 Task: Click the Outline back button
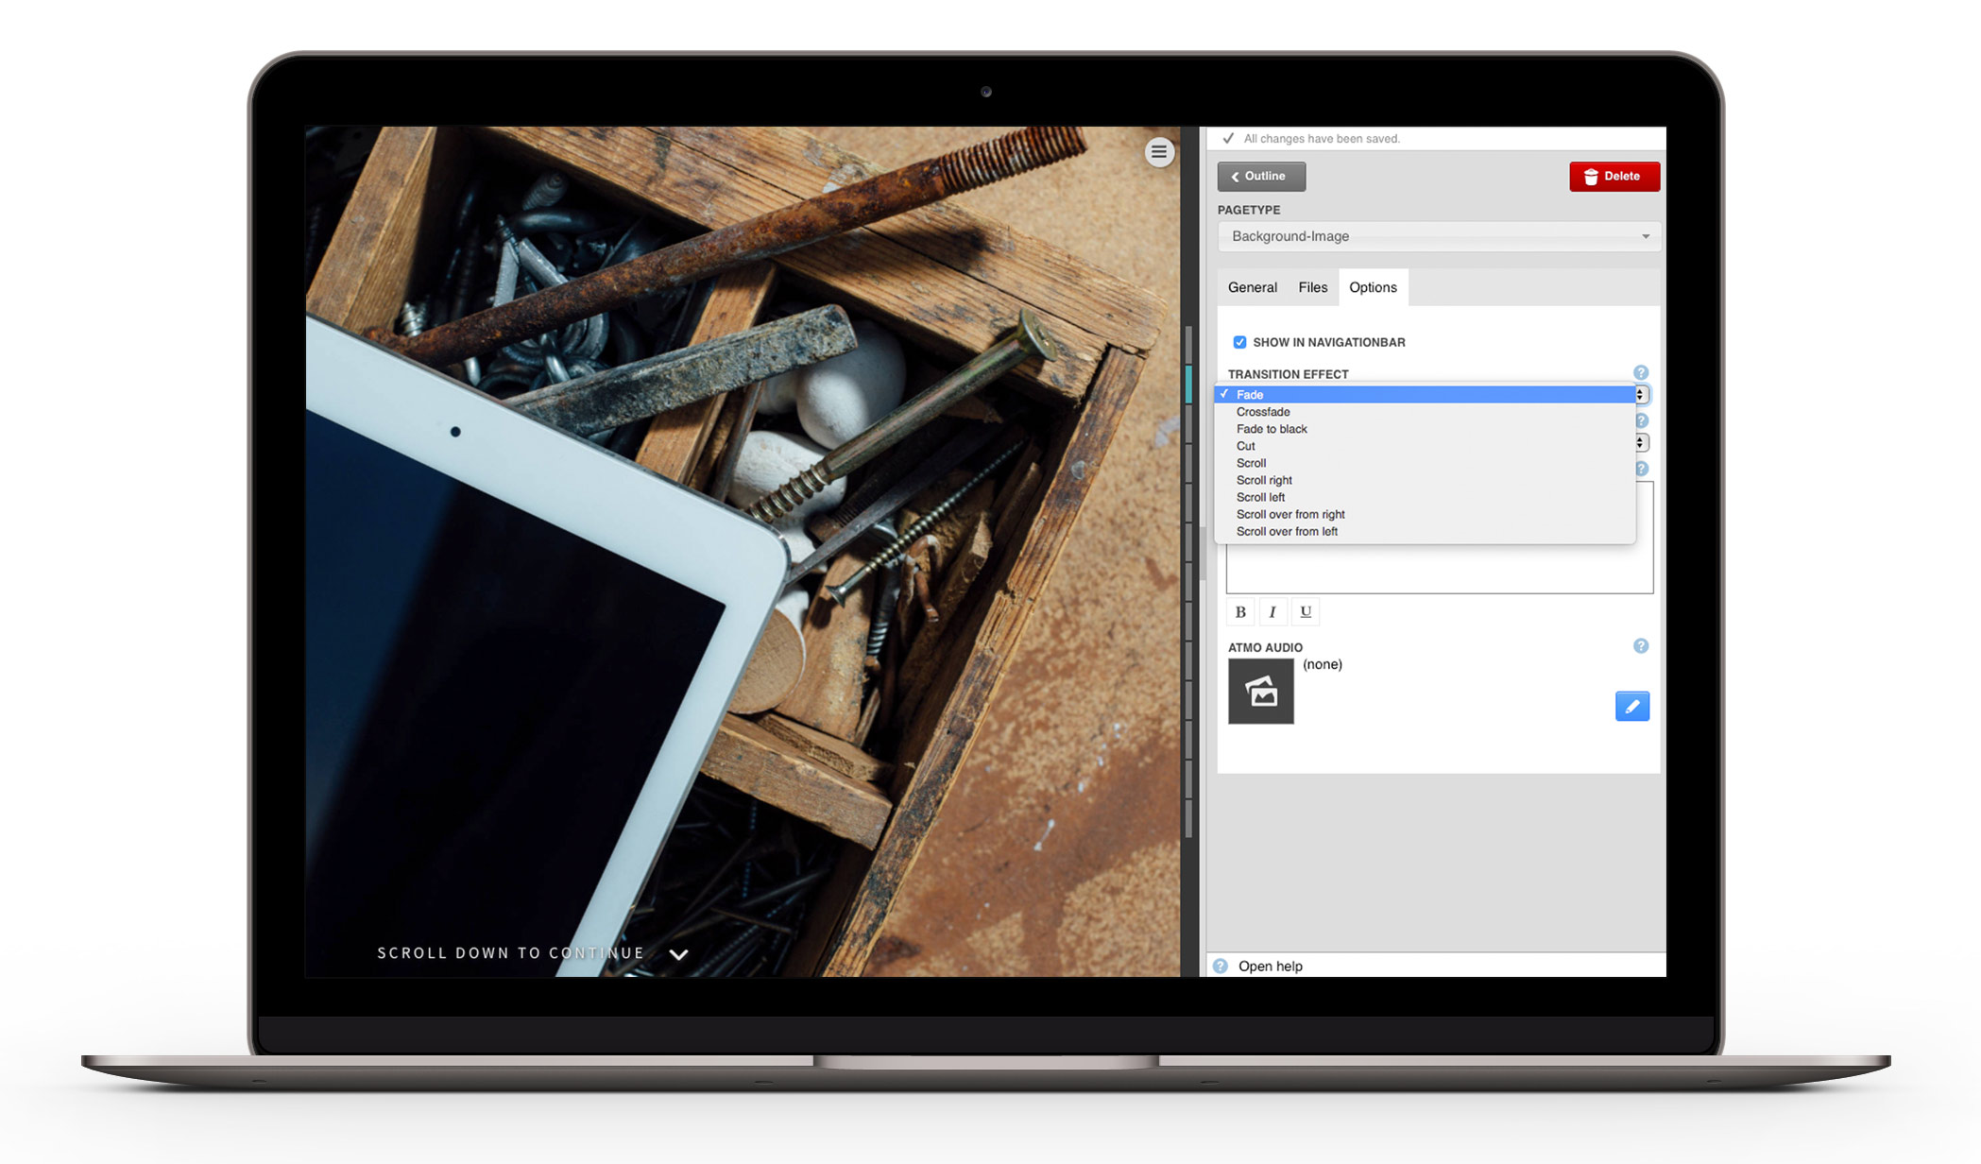tap(1261, 177)
